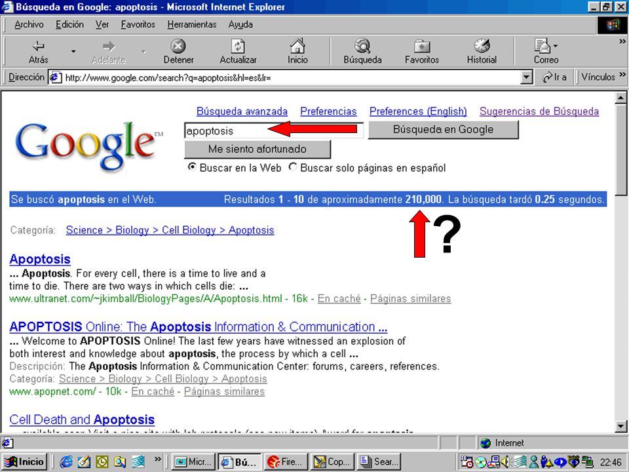Click the fifth quick launch icon
This screenshot has width=629, height=472.
pos(138,462)
